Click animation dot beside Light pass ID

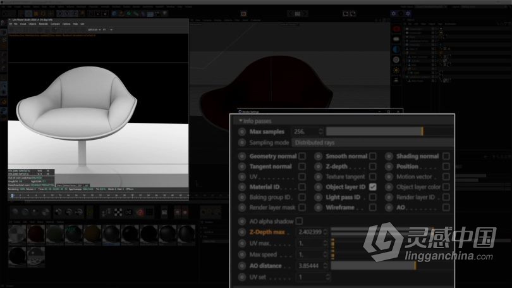[318, 197]
